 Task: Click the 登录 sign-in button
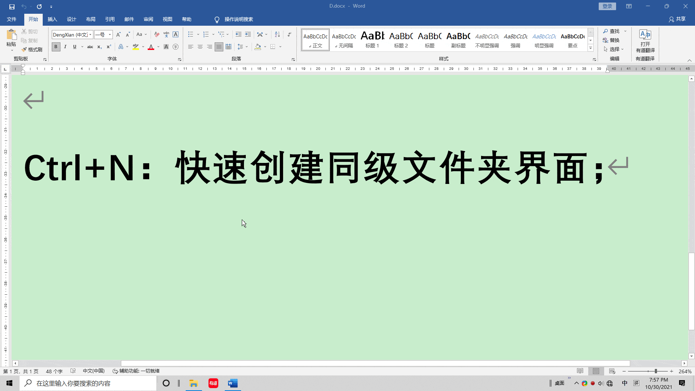tap(607, 6)
